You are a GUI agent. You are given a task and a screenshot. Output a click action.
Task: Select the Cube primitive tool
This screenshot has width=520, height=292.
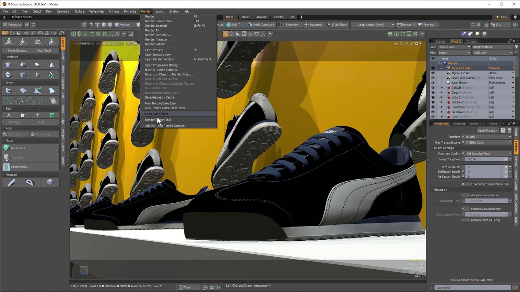tap(8, 65)
